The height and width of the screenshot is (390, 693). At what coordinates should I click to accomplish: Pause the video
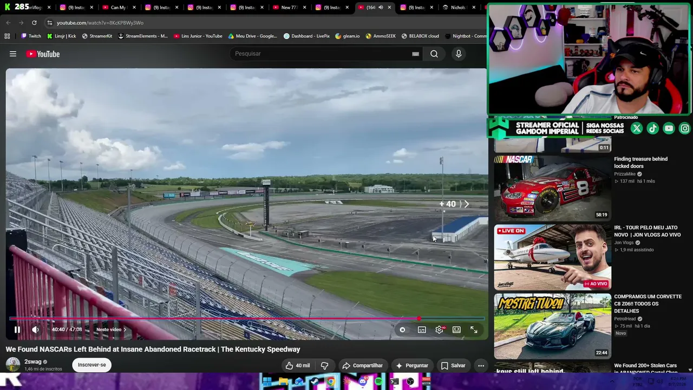(17, 329)
